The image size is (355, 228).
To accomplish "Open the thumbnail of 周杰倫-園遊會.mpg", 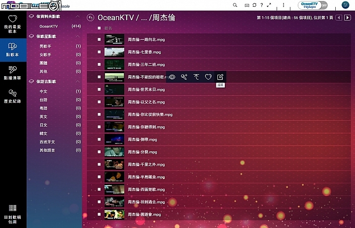I will click(x=114, y=214).
